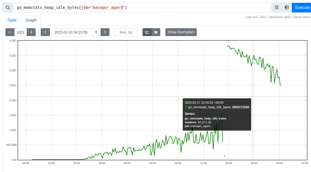The width and height of the screenshot is (311, 172).
Task: Shift the time range later with right chevron
Action: (105, 32)
